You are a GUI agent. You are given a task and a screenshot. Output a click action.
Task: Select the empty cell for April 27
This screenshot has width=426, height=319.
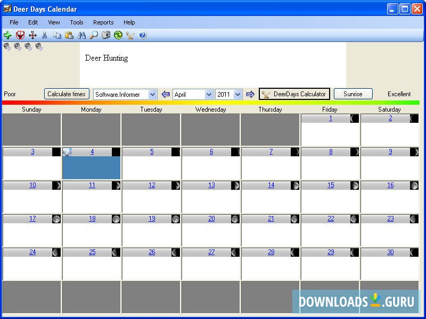click(x=210, y=268)
